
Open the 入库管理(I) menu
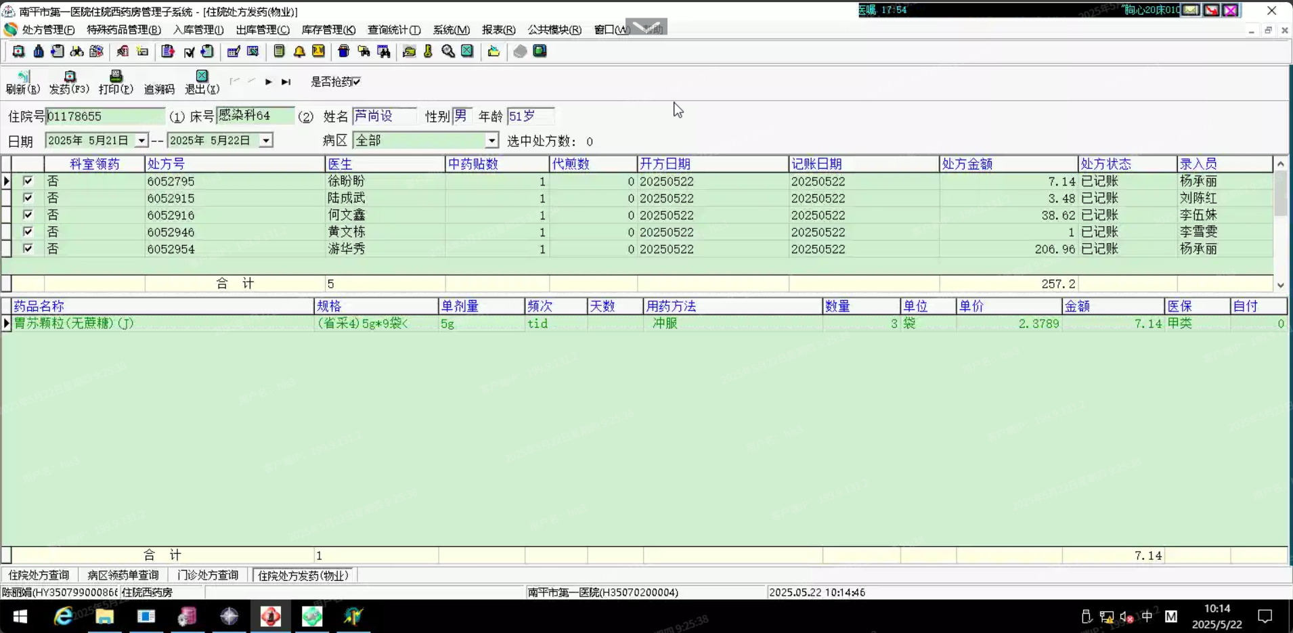pyautogui.click(x=198, y=30)
